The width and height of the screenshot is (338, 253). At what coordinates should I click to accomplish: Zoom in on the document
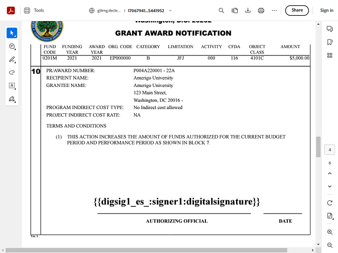tap(330, 232)
